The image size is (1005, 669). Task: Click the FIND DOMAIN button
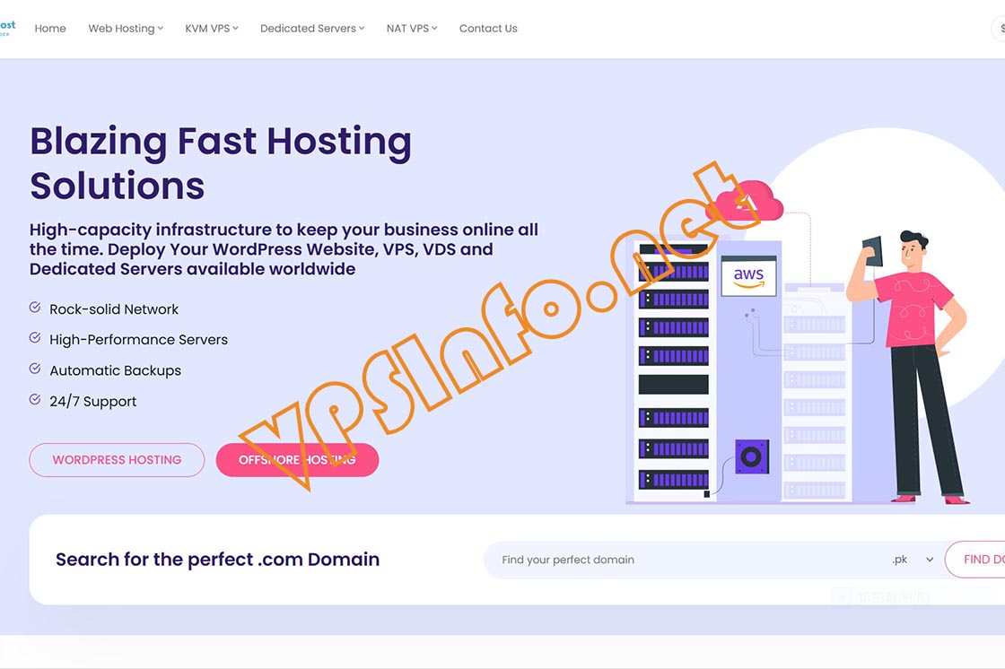click(x=975, y=560)
